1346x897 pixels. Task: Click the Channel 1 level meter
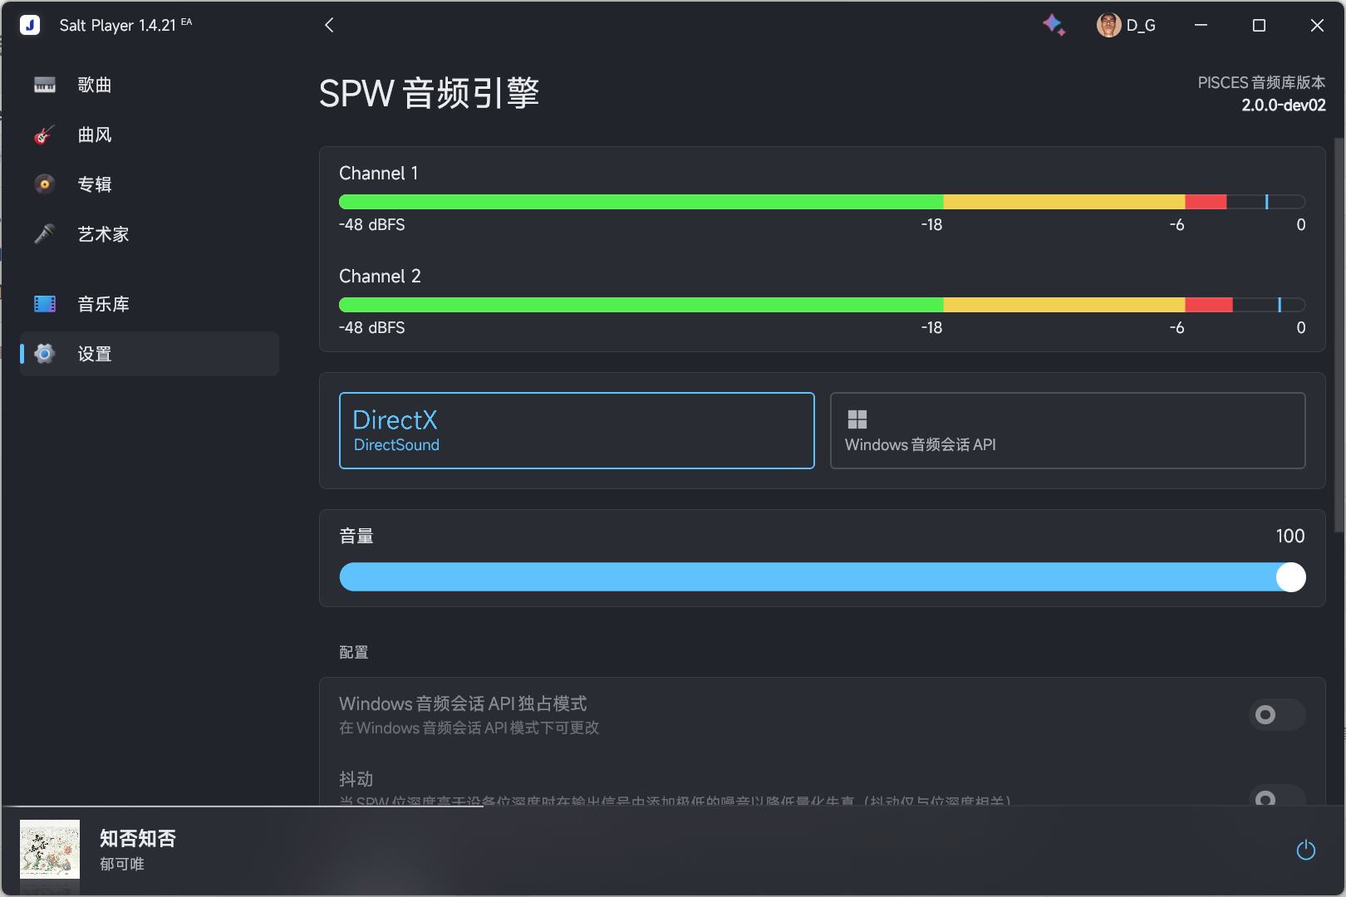click(823, 202)
